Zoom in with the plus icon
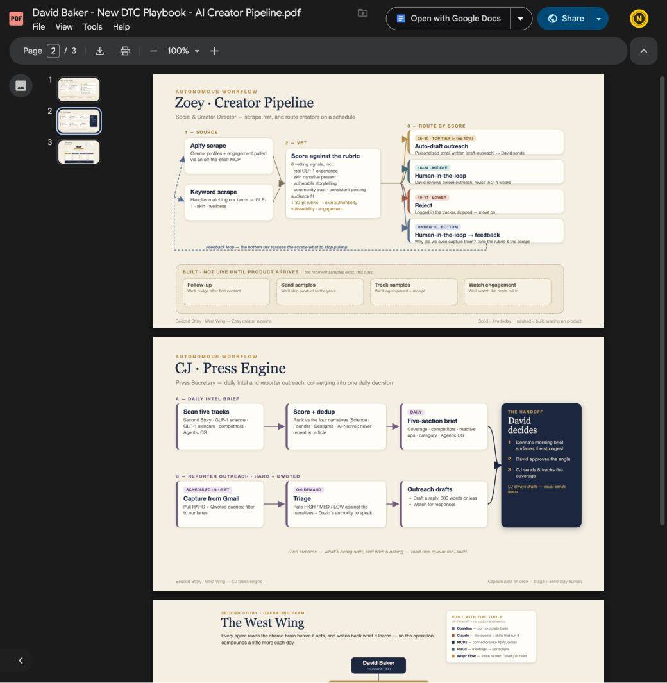This screenshot has width=667, height=683. tap(214, 51)
